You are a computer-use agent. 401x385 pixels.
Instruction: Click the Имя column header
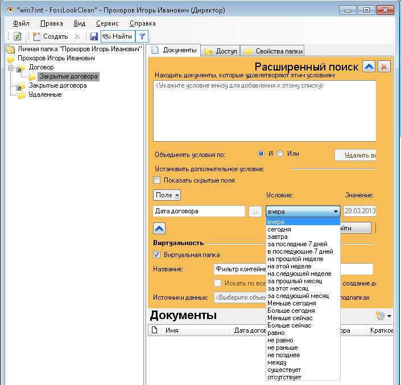[x=196, y=330]
